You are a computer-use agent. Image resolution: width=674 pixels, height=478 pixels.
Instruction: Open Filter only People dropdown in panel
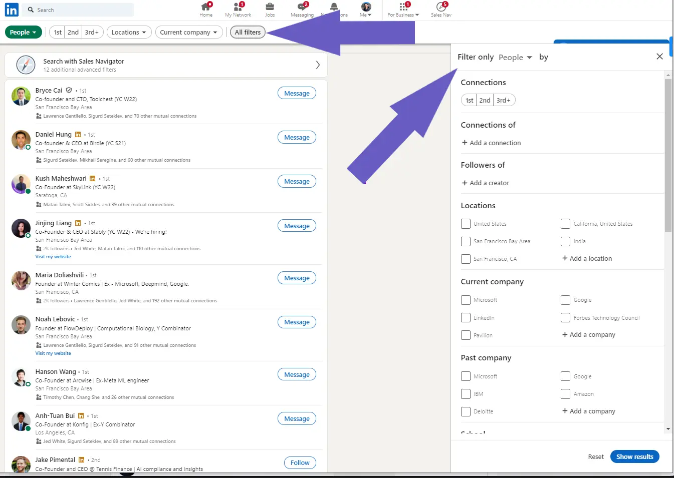click(x=515, y=57)
